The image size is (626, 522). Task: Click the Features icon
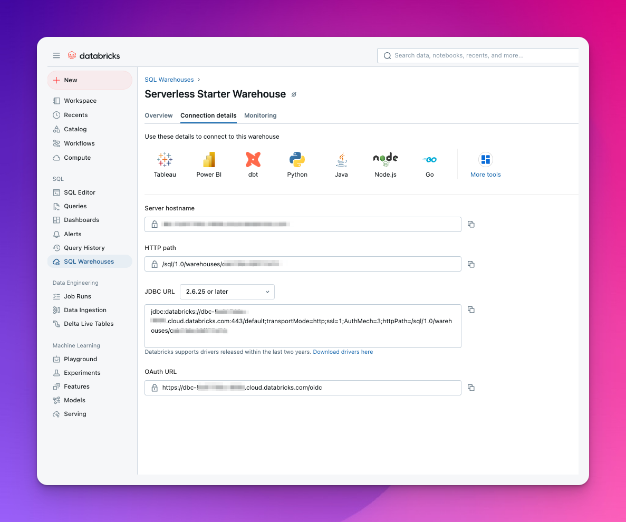click(x=56, y=386)
